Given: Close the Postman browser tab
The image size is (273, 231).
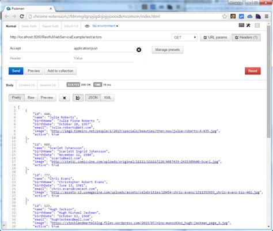Looking at the screenshot, I should (x=51, y=9).
